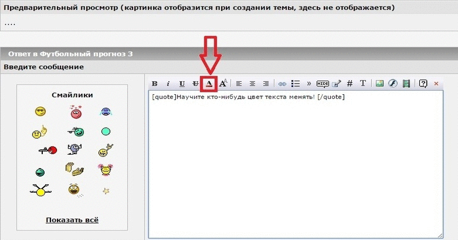The image size is (458, 240).
Task: Toggle bold text formatting
Action: tap(155, 84)
